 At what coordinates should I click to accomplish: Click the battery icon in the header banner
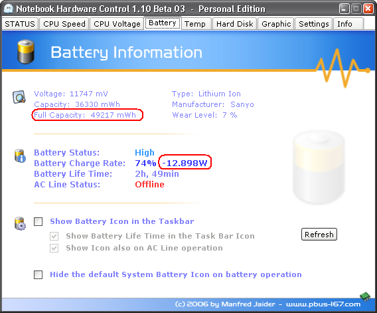click(26, 52)
